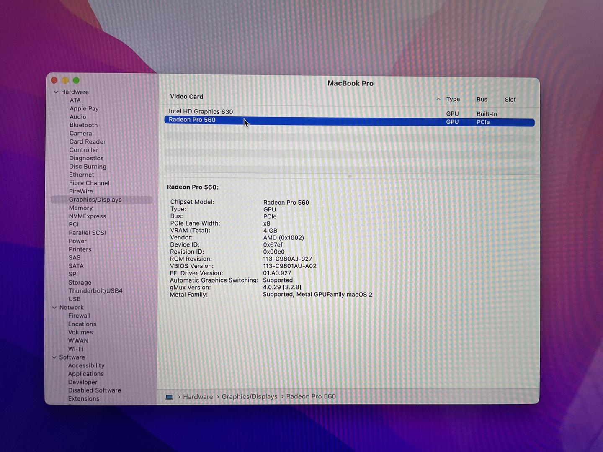Select NVMExpress in the sidebar

click(x=88, y=216)
